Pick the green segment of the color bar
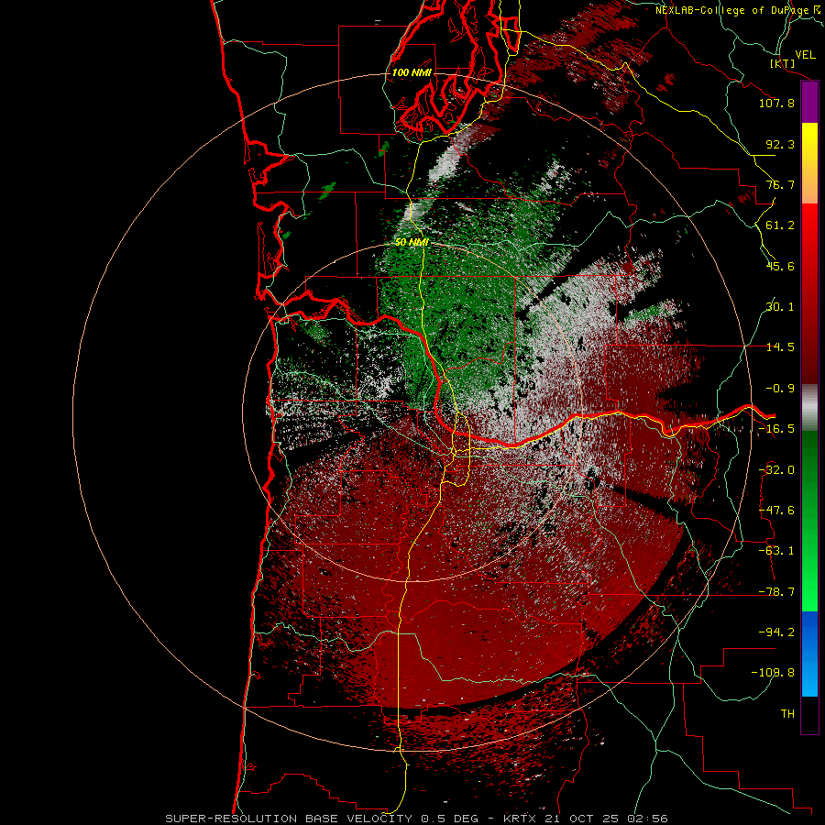 (x=809, y=521)
